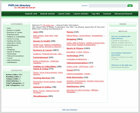Screen dimensions: 140x113
Task: Open Home & Living (74) heading link
Action: point(41,69)
